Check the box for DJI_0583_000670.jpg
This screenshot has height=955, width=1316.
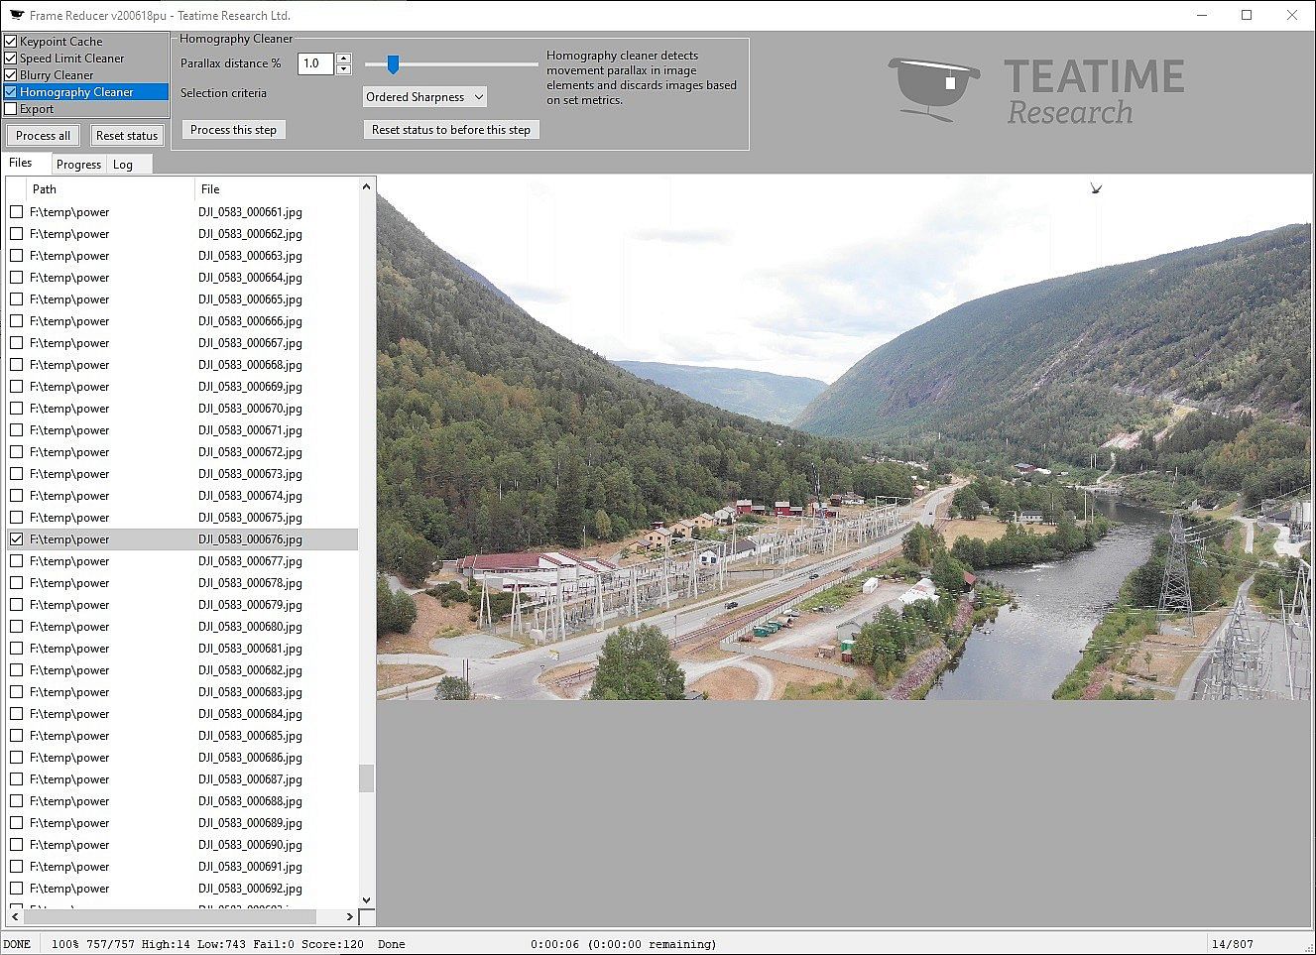tap(16, 409)
